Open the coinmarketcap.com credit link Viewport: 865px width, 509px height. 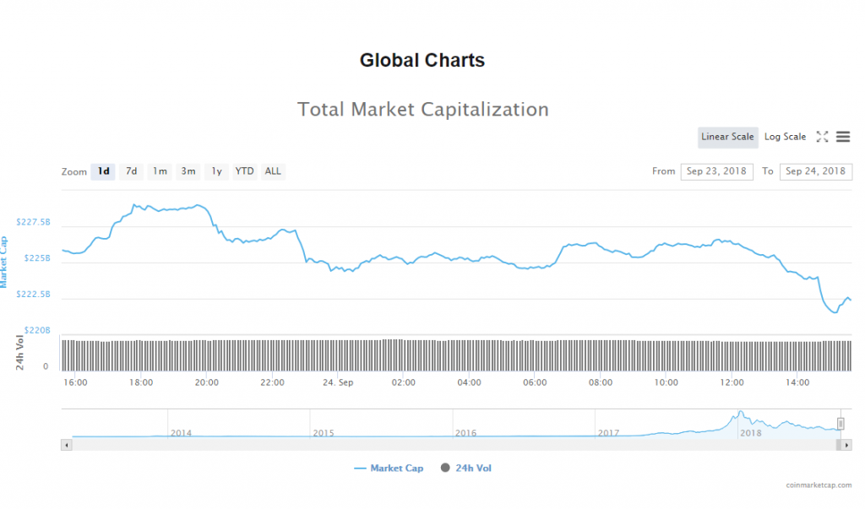(818, 485)
